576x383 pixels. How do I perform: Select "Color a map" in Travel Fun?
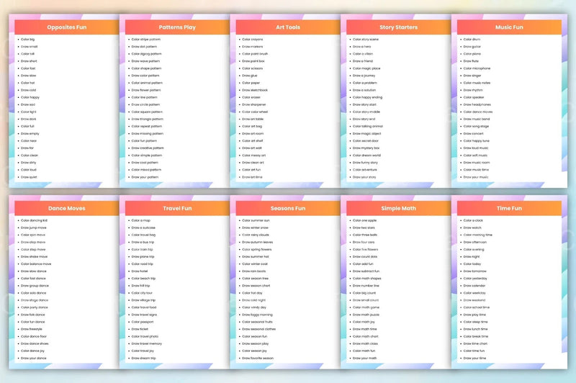pos(140,220)
